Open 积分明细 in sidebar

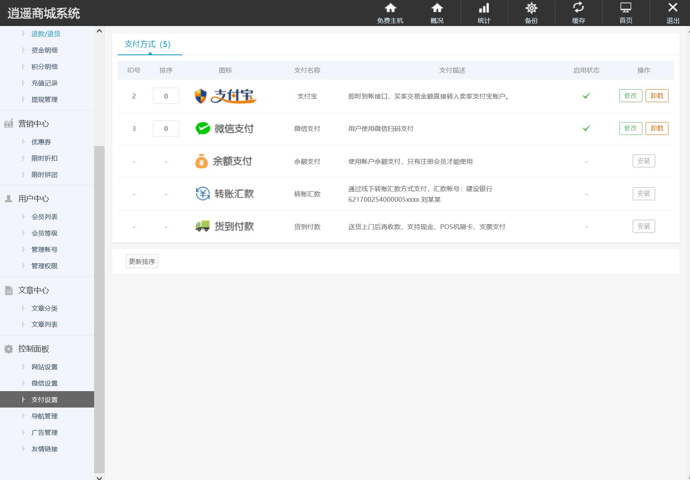[x=44, y=67]
